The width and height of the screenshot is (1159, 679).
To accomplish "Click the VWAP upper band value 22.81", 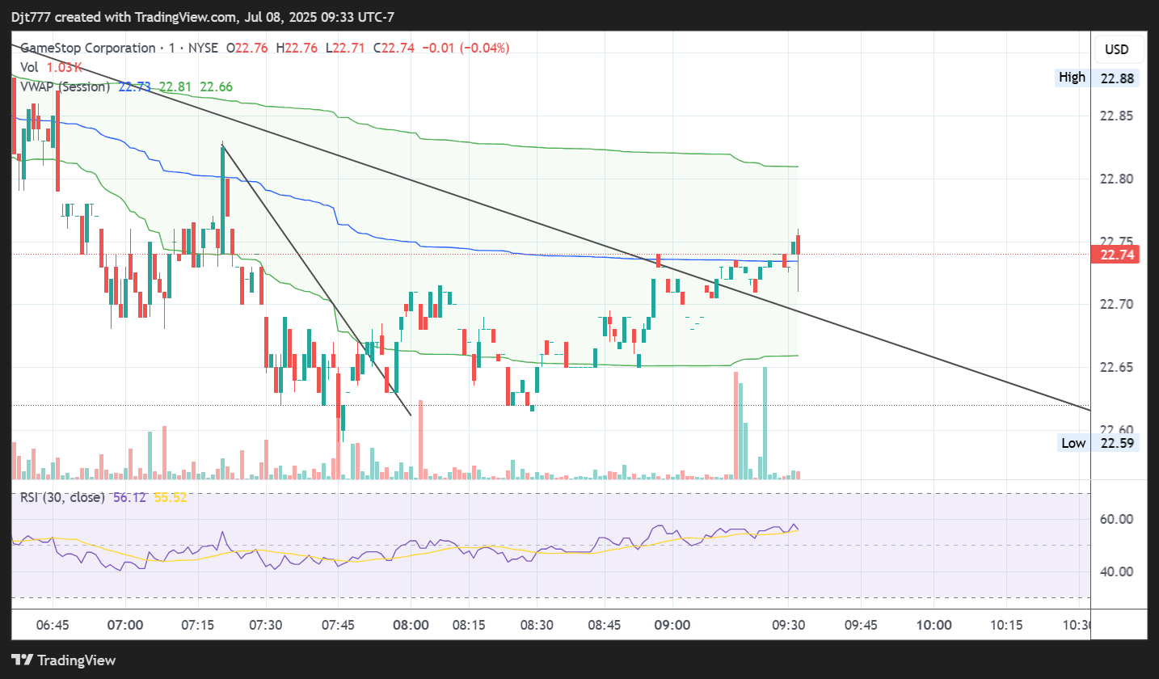I will pos(175,86).
